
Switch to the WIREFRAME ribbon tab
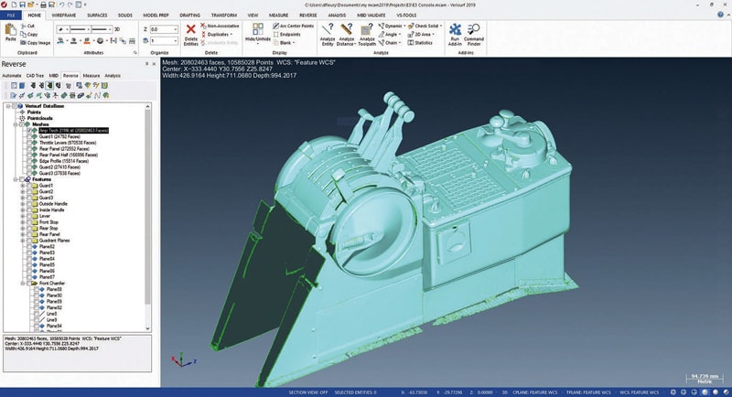64,15
